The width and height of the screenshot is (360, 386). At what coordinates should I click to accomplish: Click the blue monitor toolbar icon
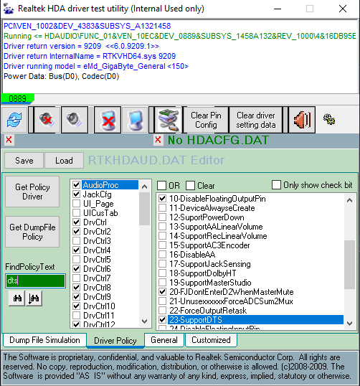click(x=135, y=120)
